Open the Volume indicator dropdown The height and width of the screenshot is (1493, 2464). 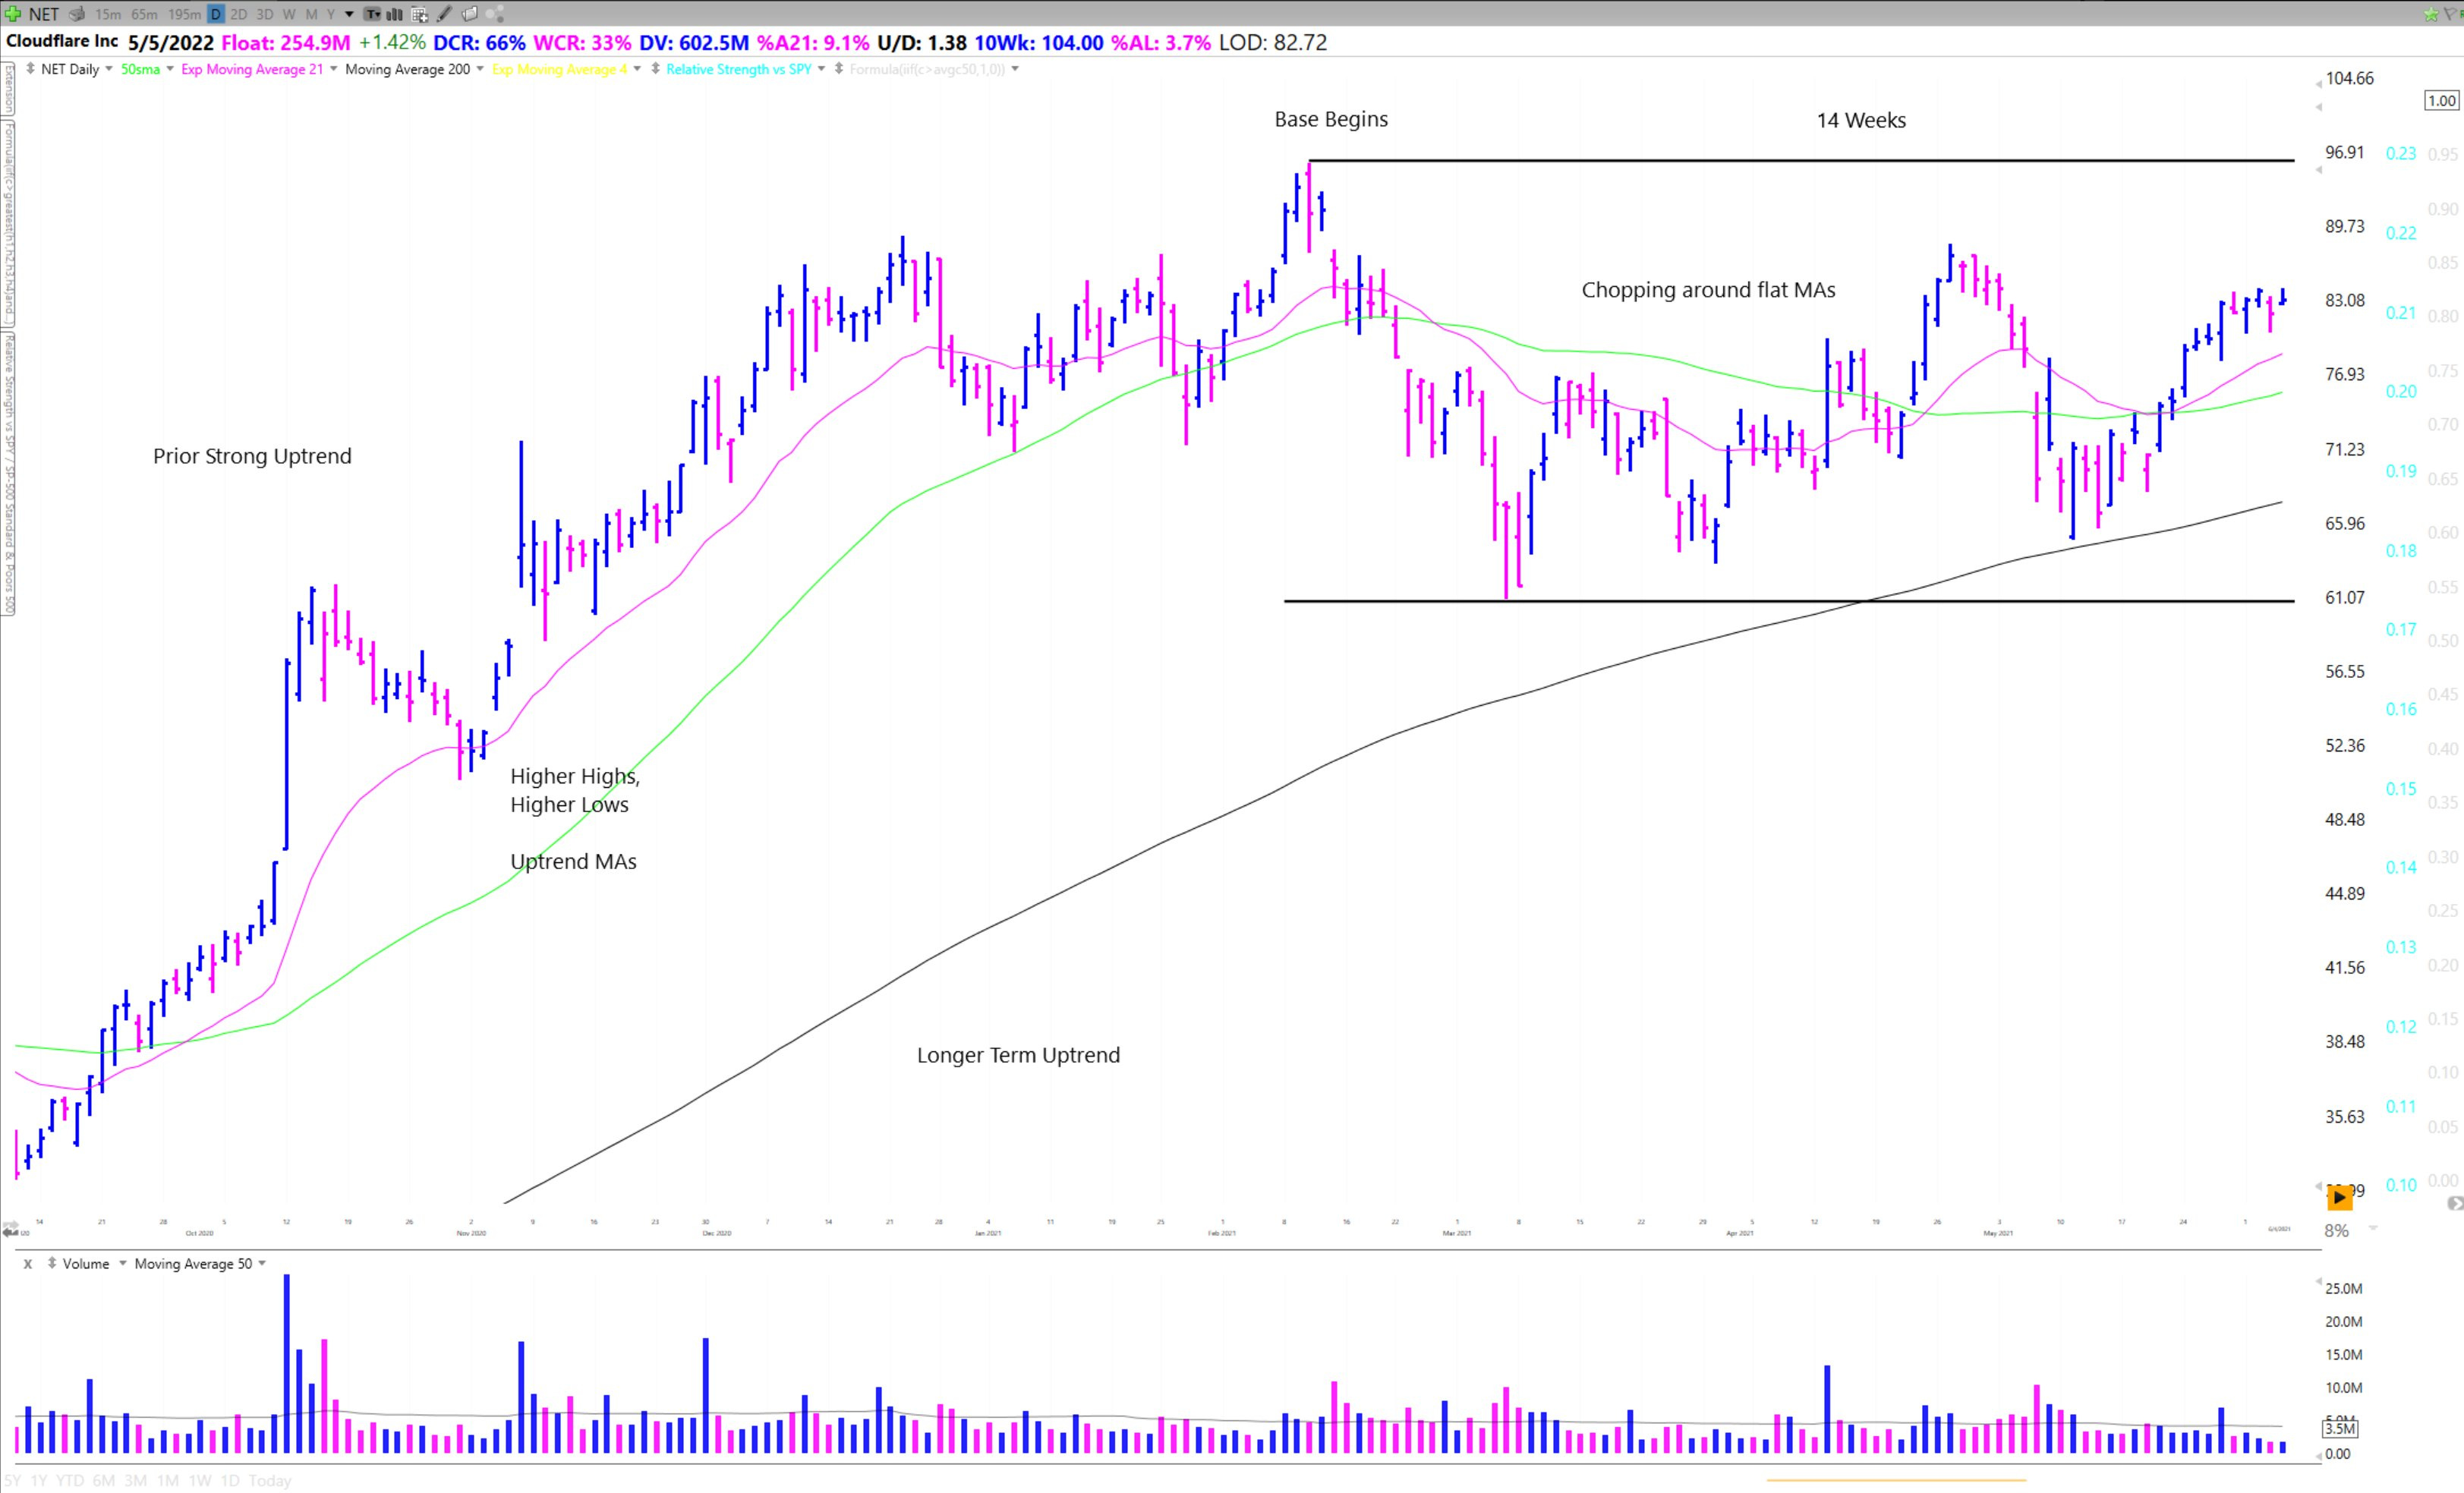coord(122,1263)
